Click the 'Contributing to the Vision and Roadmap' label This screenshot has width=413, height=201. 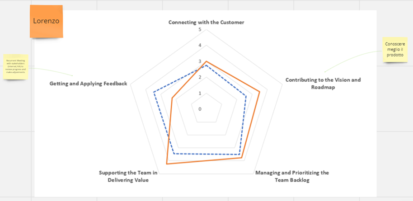323,84
